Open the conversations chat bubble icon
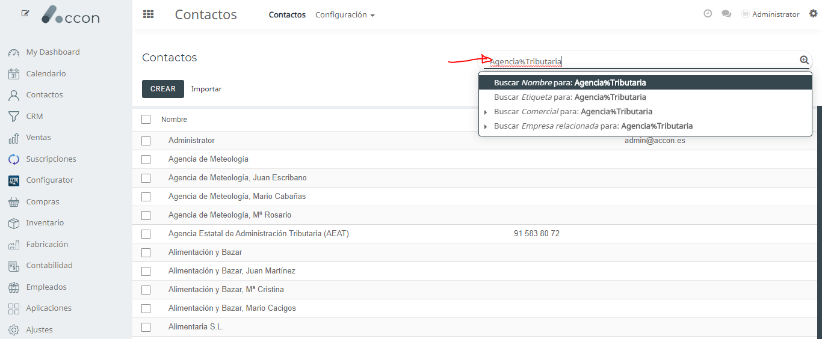The width and height of the screenshot is (822, 339). pos(726,14)
